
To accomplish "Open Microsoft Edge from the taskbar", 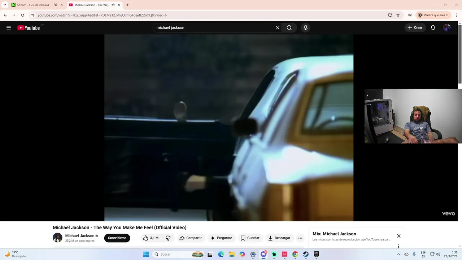I will click(221, 254).
